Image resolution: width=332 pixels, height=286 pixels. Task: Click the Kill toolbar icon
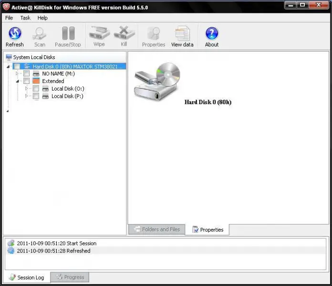tap(124, 33)
